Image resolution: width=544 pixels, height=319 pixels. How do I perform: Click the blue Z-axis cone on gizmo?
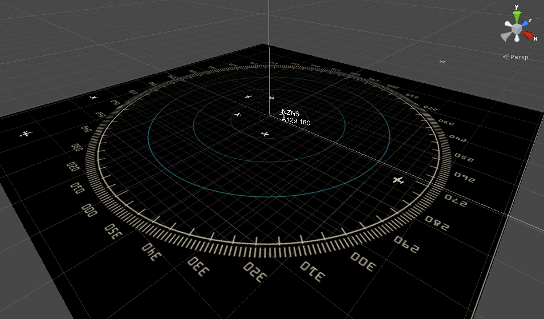524,25
